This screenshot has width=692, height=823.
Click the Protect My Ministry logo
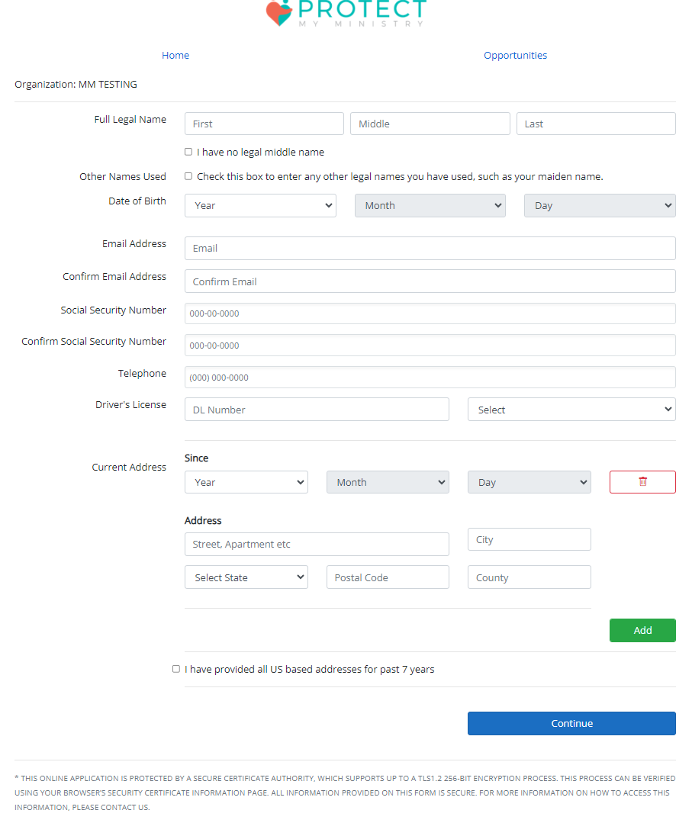pyautogui.click(x=346, y=13)
